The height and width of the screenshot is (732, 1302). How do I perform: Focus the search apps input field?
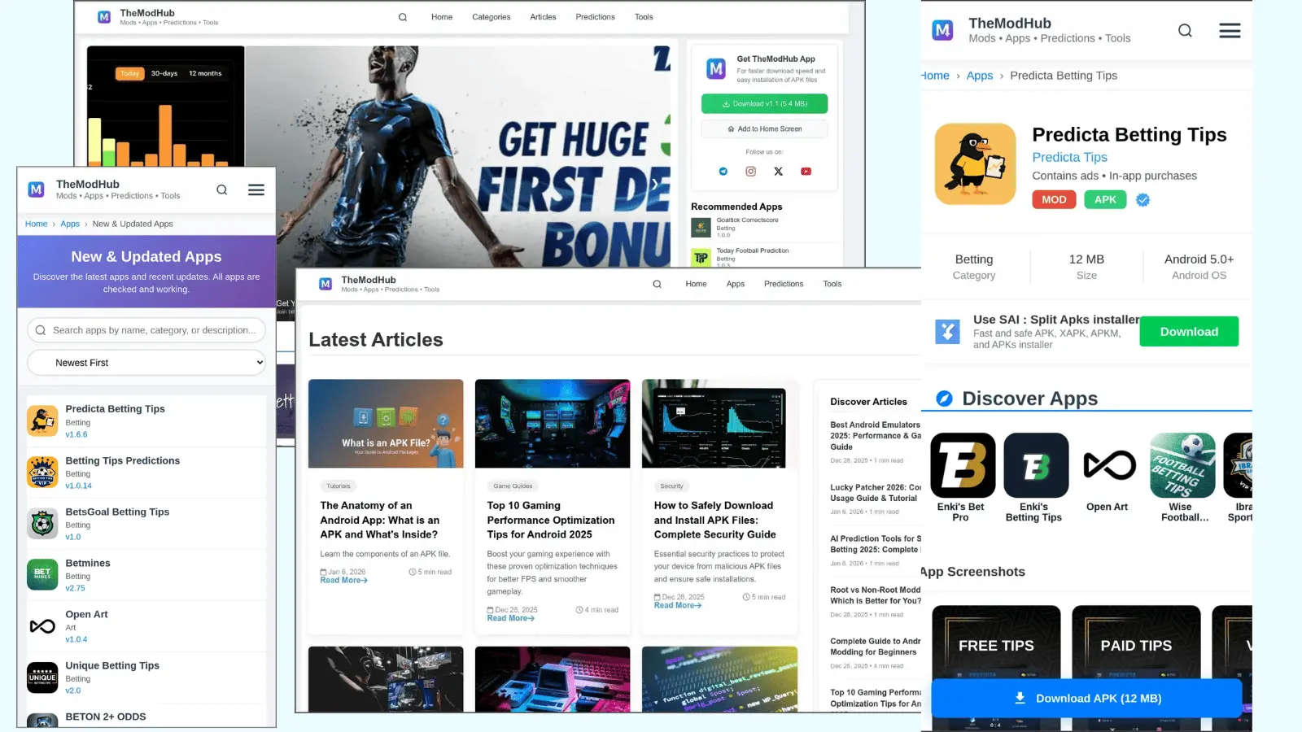coord(146,330)
